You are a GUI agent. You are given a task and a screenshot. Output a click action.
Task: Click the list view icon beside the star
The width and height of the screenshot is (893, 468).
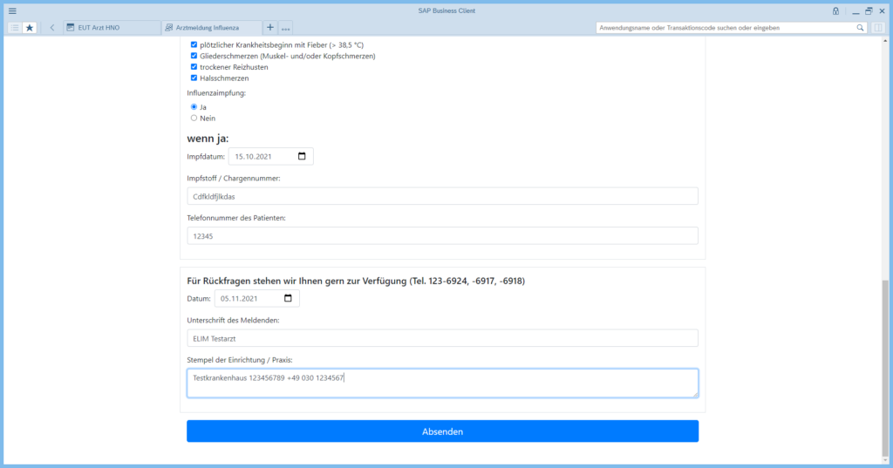(15, 28)
